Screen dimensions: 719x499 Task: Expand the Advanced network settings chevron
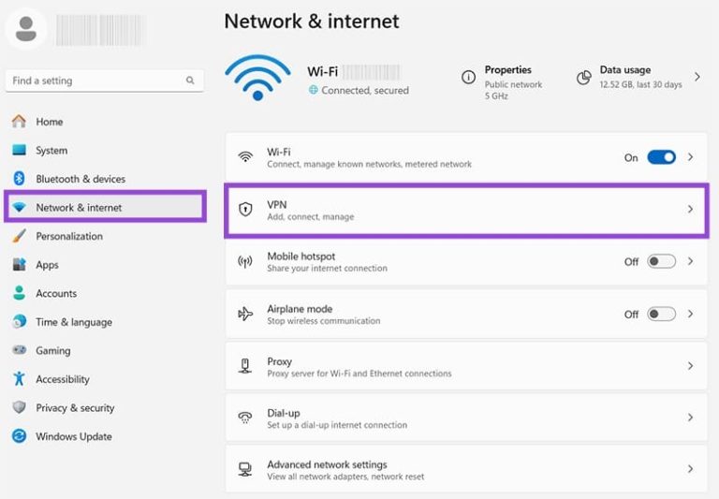691,469
